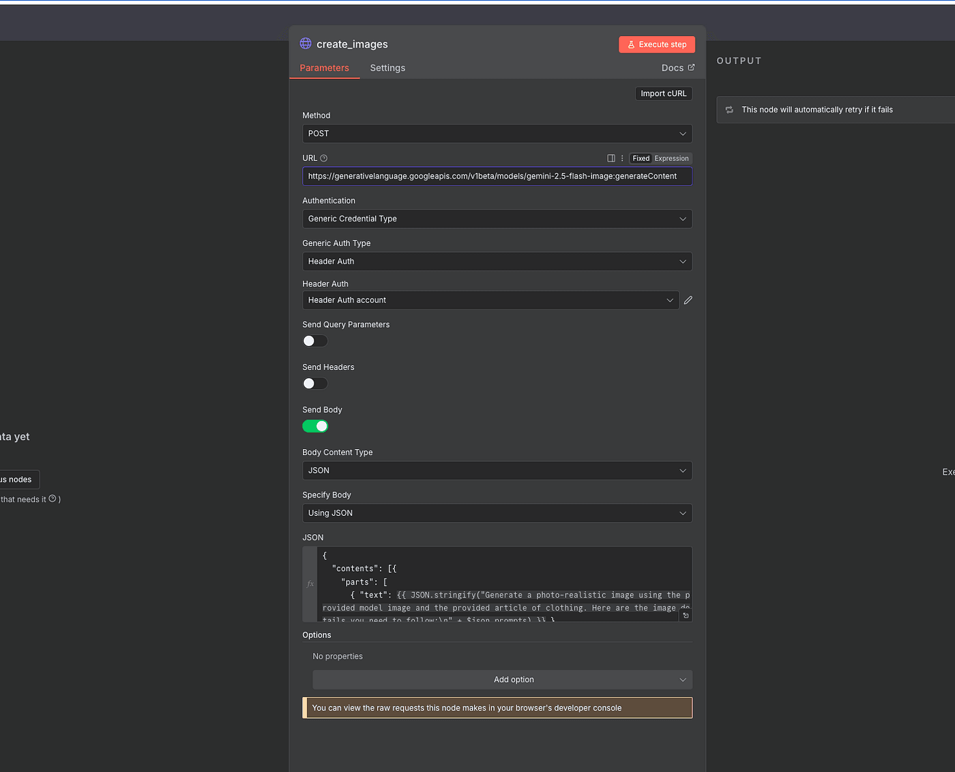Screen dimensions: 955x772
Task: Click the expand editor icon in JSON field corner
Action: tap(686, 615)
